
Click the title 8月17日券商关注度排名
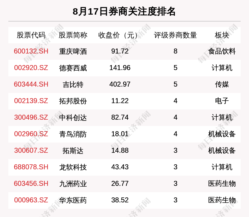coord(124,12)
